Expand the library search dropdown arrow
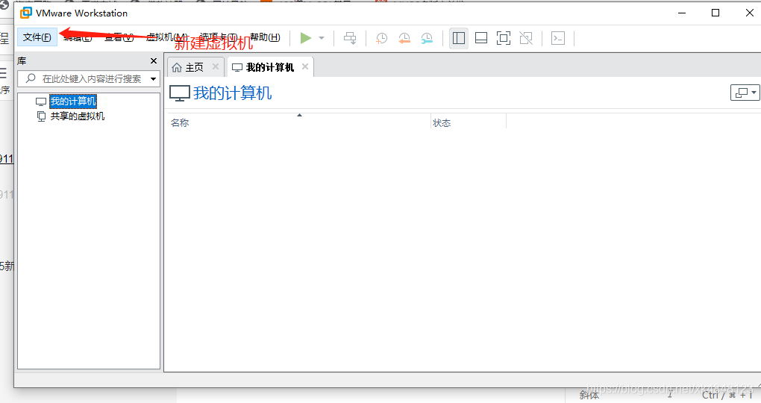 154,78
